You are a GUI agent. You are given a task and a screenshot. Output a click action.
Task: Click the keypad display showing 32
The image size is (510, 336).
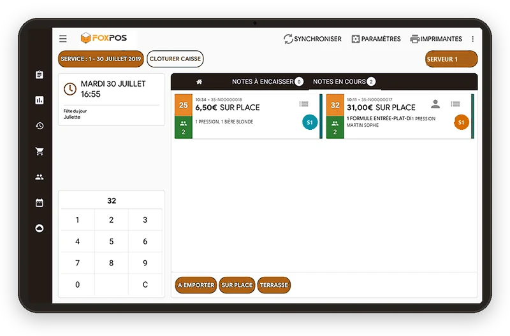coord(112,200)
